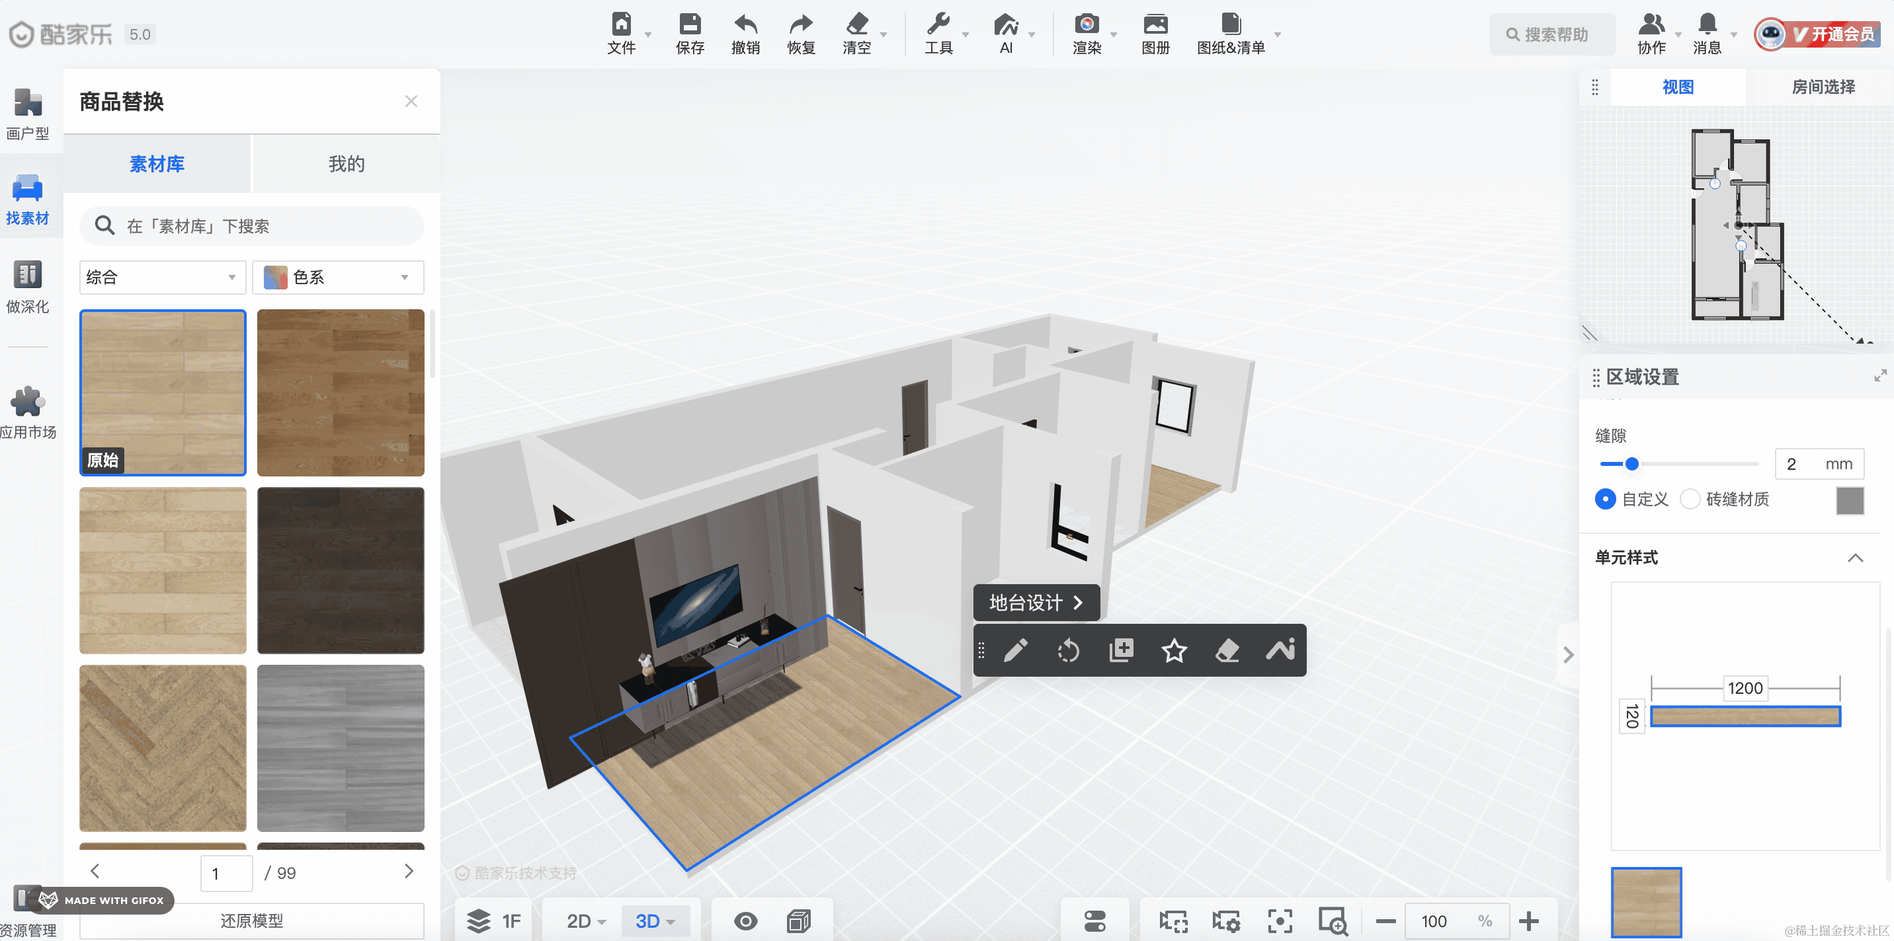Click the focus-center icon in bottom bar
Screen dimensions: 1894x941
point(1280,921)
